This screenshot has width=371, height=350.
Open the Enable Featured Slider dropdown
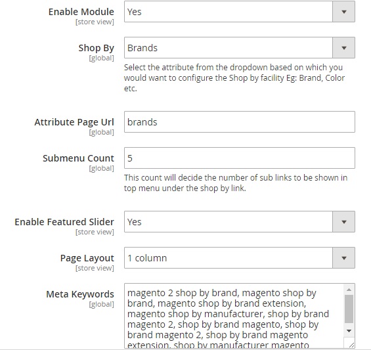(x=240, y=222)
